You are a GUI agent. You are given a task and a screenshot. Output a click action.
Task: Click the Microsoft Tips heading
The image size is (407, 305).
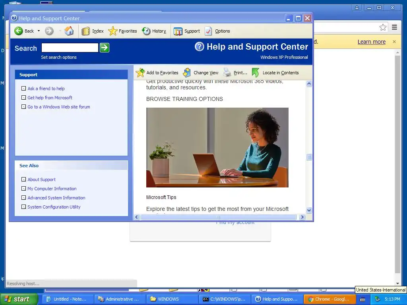pyautogui.click(x=161, y=197)
